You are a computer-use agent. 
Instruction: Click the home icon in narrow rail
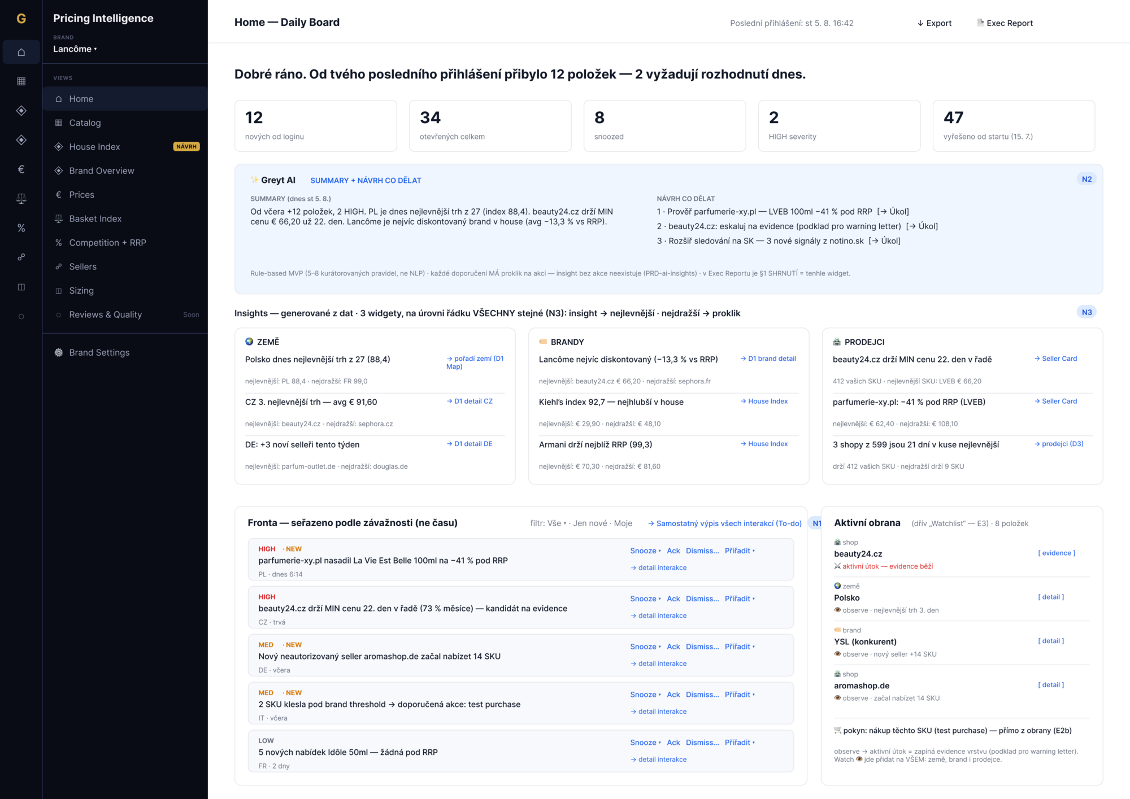point(21,52)
